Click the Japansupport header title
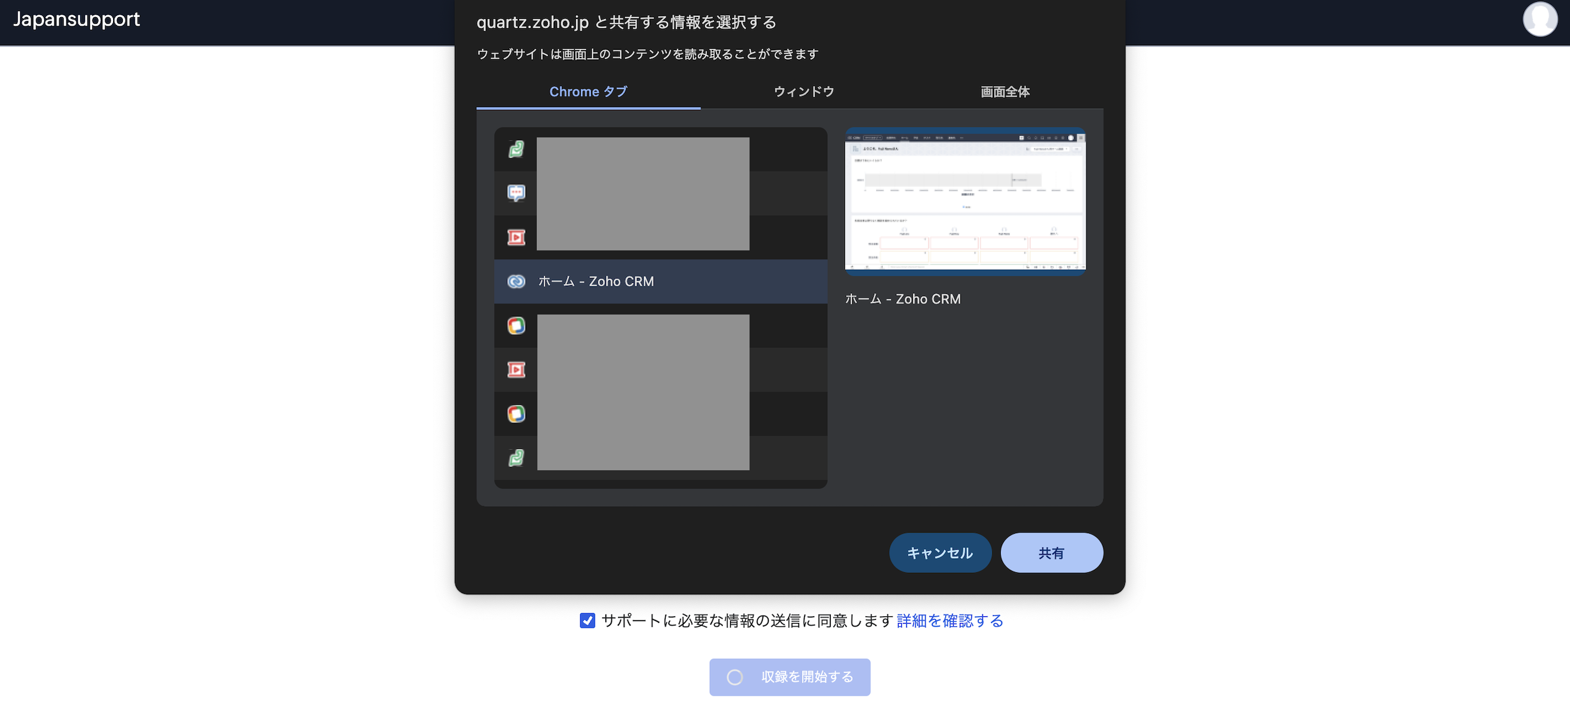Image resolution: width=1570 pixels, height=706 pixels. pyautogui.click(x=76, y=20)
